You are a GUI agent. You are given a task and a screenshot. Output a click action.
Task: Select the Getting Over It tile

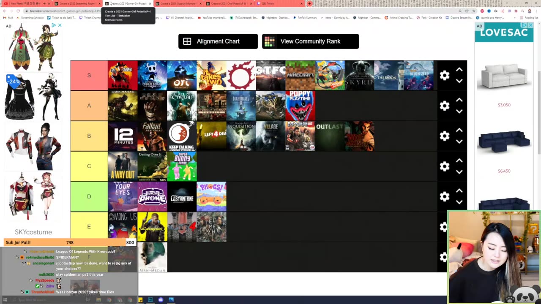point(152,166)
